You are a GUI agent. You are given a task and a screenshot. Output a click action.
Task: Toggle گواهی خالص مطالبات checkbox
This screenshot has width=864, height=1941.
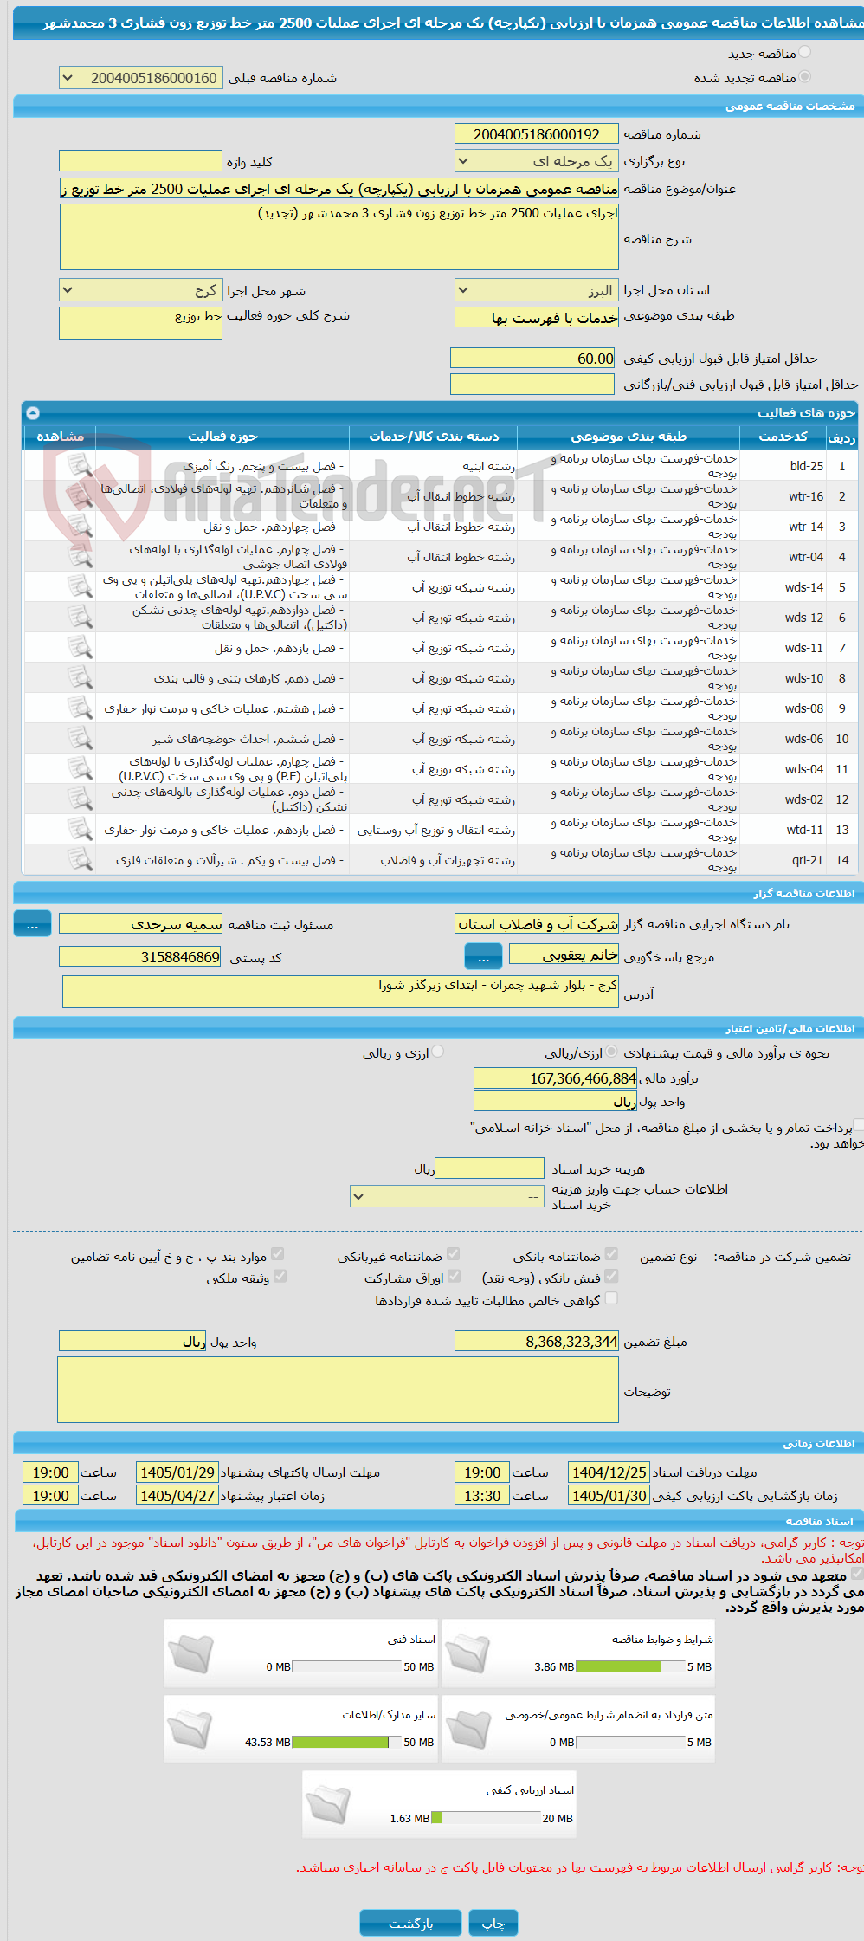[611, 1298]
